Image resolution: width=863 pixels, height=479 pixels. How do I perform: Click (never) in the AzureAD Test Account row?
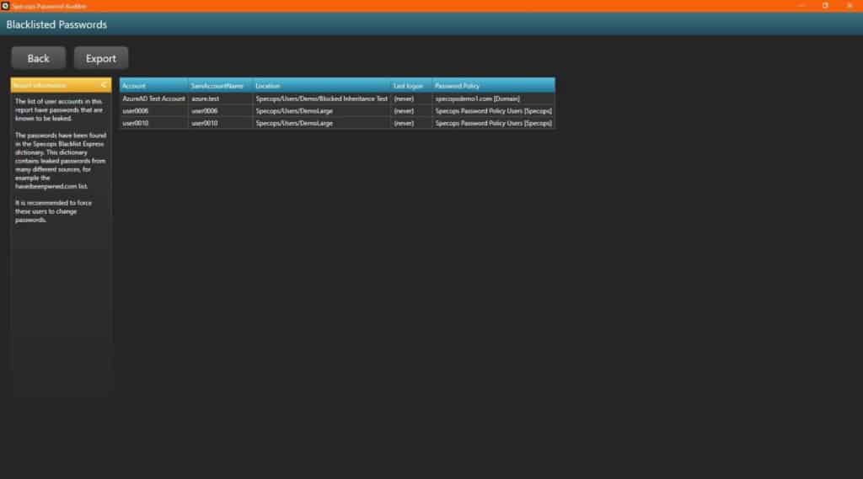(411, 99)
